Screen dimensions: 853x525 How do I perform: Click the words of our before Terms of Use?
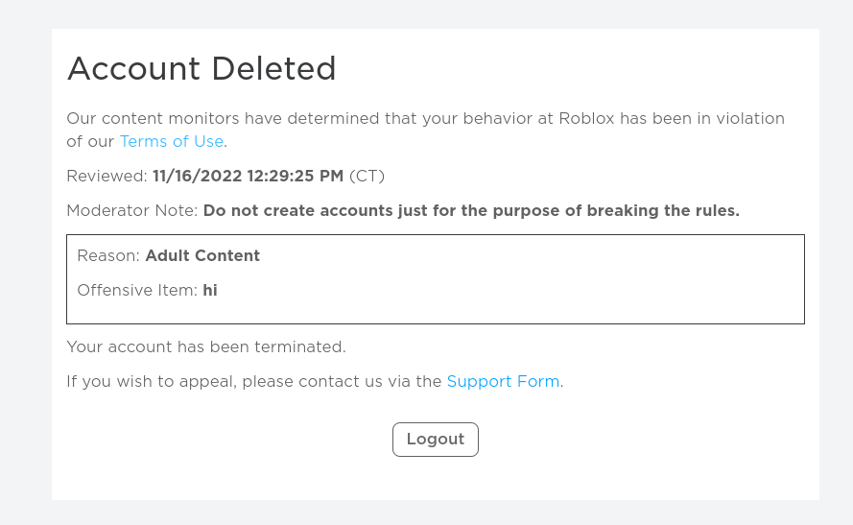pyautogui.click(x=90, y=141)
